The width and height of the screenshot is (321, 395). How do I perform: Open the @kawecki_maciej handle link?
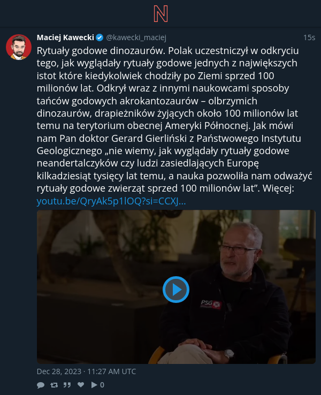(136, 37)
